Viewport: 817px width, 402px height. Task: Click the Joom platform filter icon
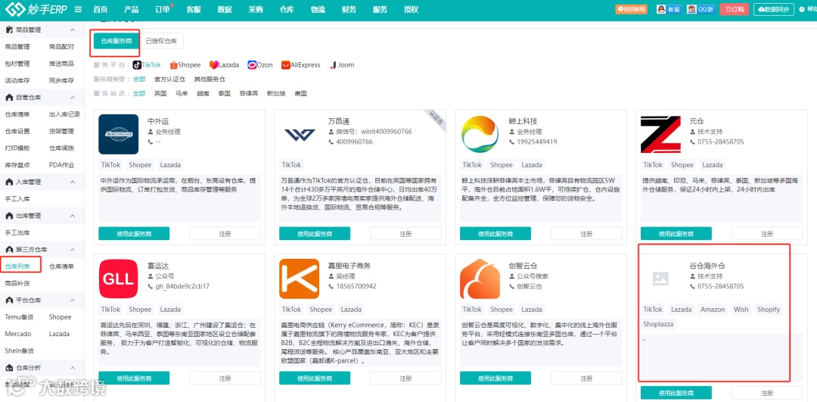pyautogui.click(x=332, y=64)
